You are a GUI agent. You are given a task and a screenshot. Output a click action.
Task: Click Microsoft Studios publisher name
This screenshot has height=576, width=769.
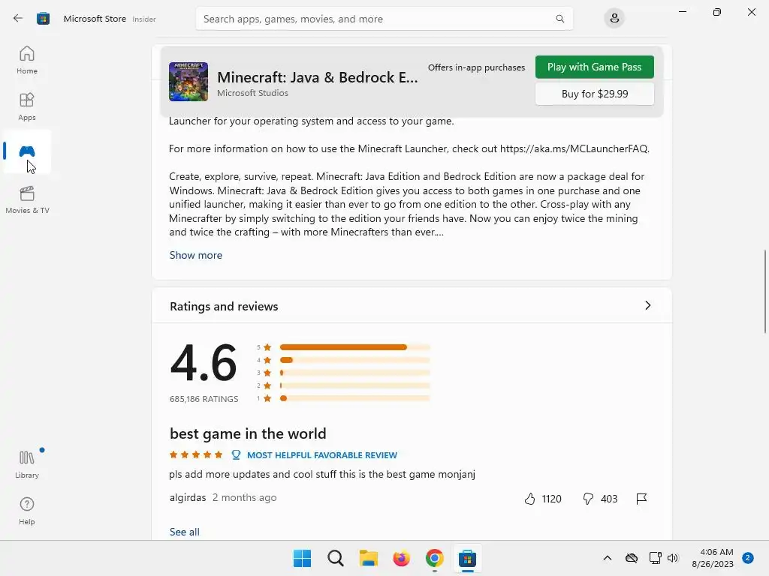[252, 93]
